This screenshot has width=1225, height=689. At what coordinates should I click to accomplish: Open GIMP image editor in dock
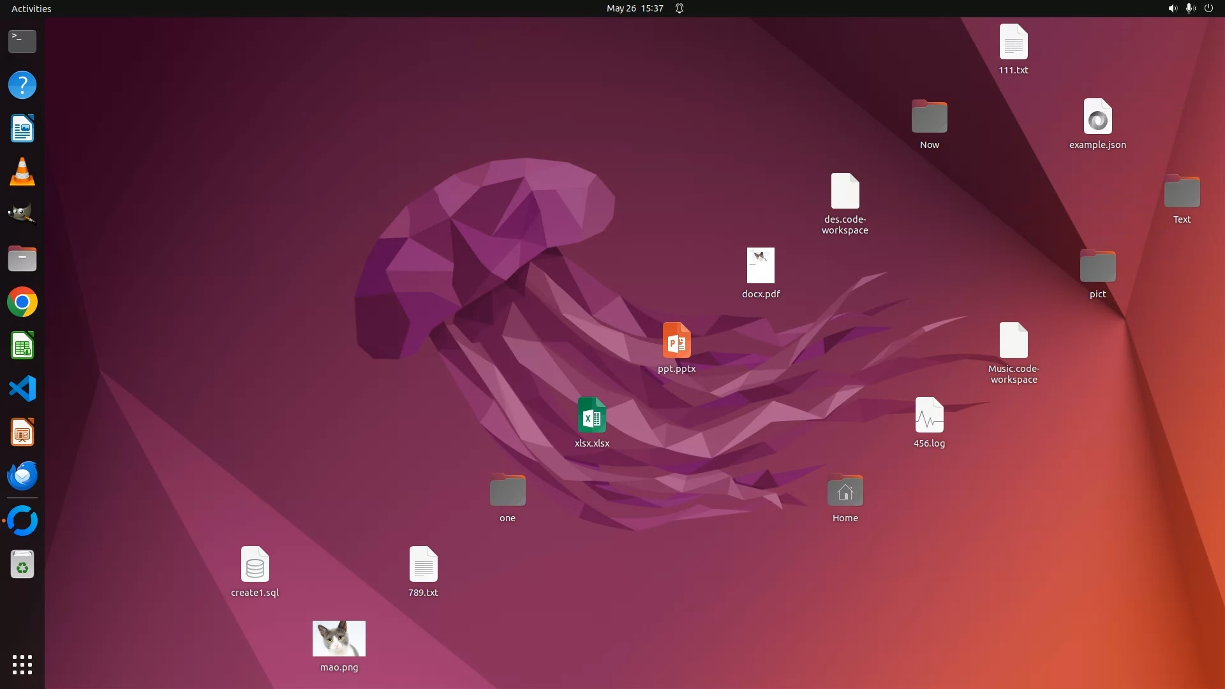click(x=22, y=215)
